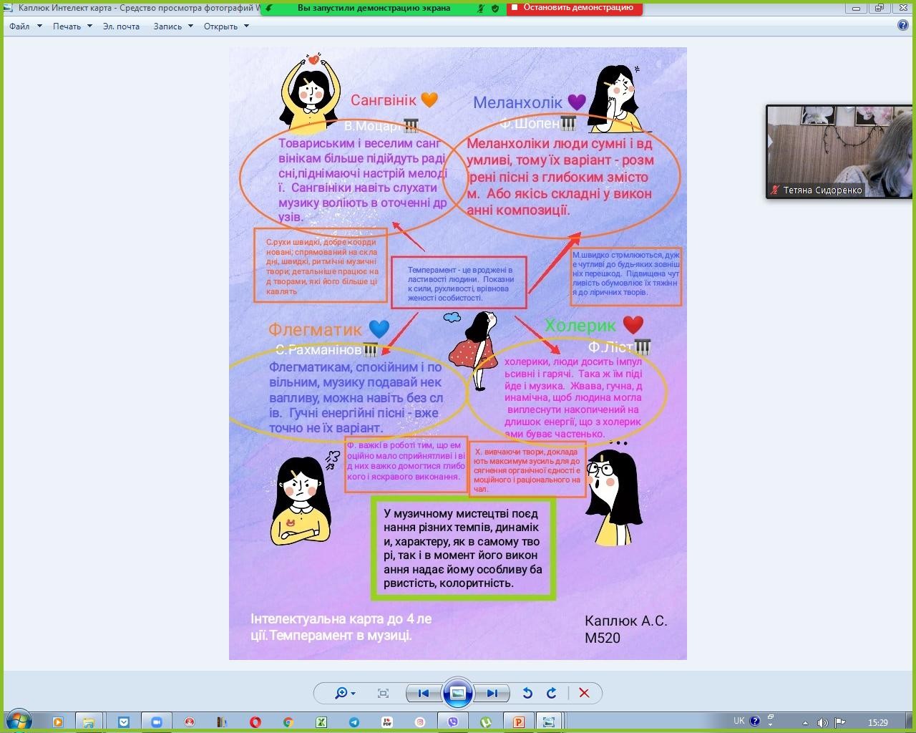Image resolution: width=916 pixels, height=733 pixels.
Task: Open the Открыть menu
Action: point(226,26)
